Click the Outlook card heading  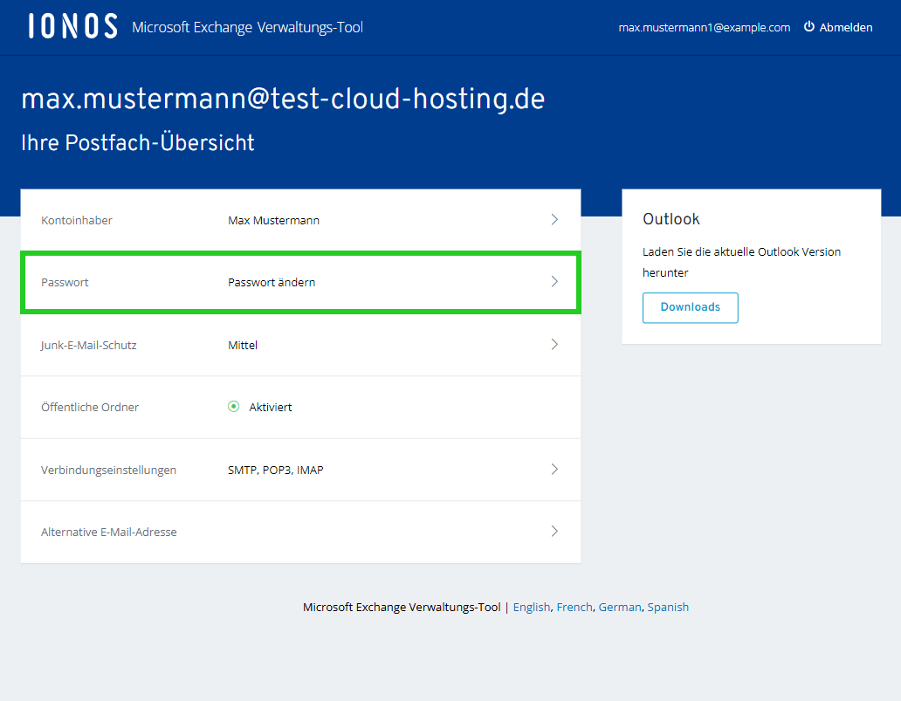pyautogui.click(x=671, y=219)
